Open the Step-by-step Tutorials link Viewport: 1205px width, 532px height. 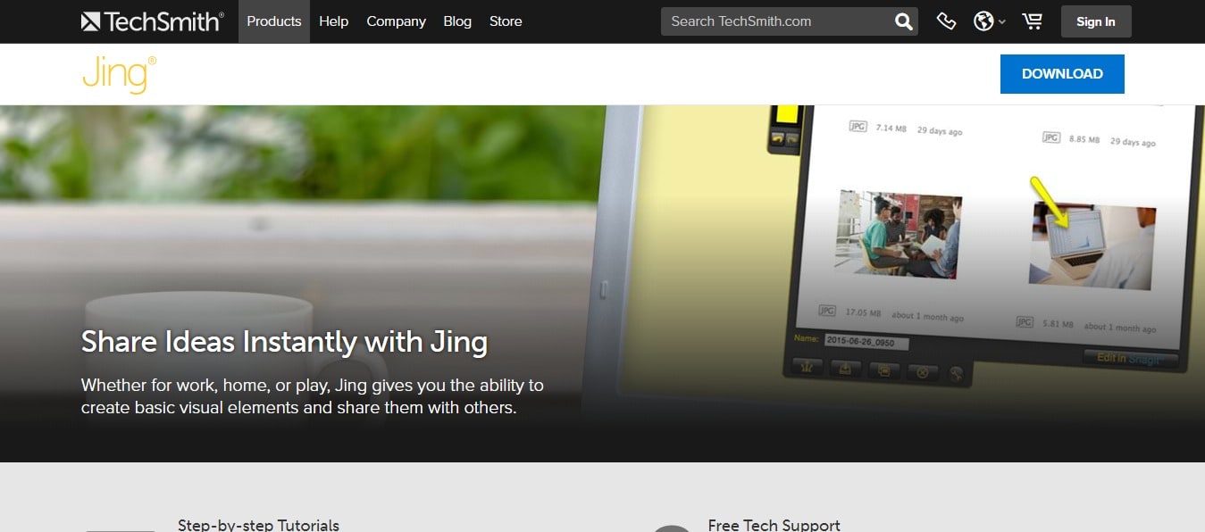(x=258, y=525)
